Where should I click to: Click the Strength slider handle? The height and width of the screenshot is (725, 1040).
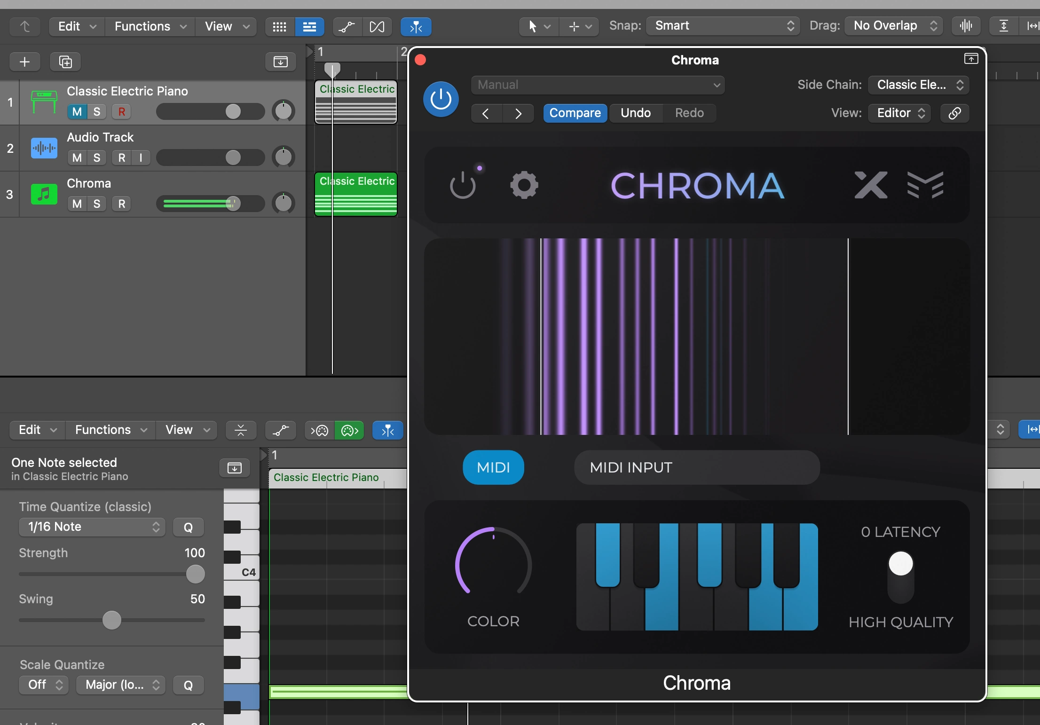pyautogui.click(x=195, y=574)
